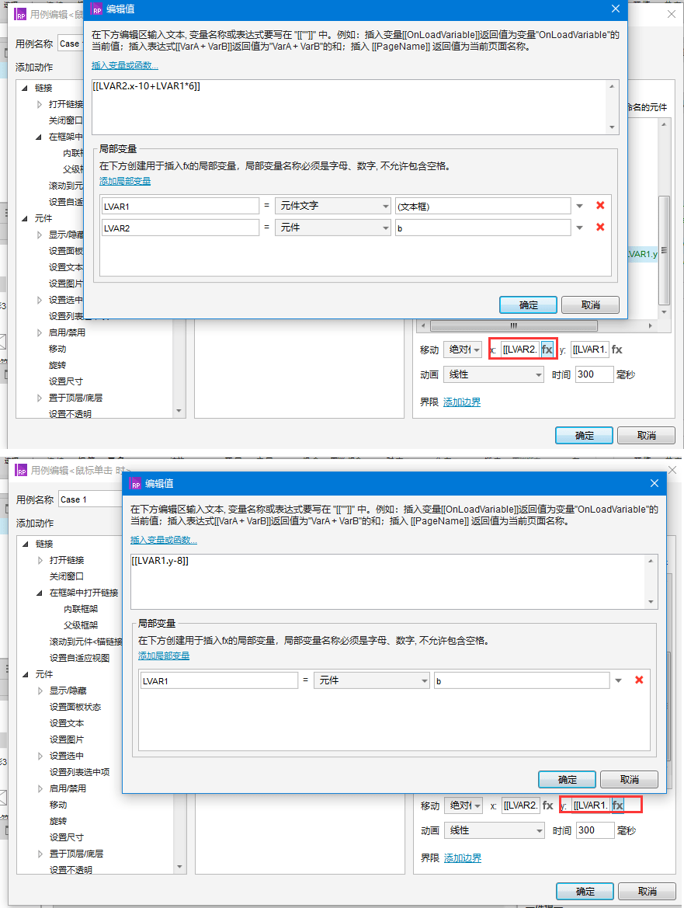The height and width of the screenshot is (908, 684).
Task: Choose 设置列表选中项 from the action list
Action: point(79,772)
